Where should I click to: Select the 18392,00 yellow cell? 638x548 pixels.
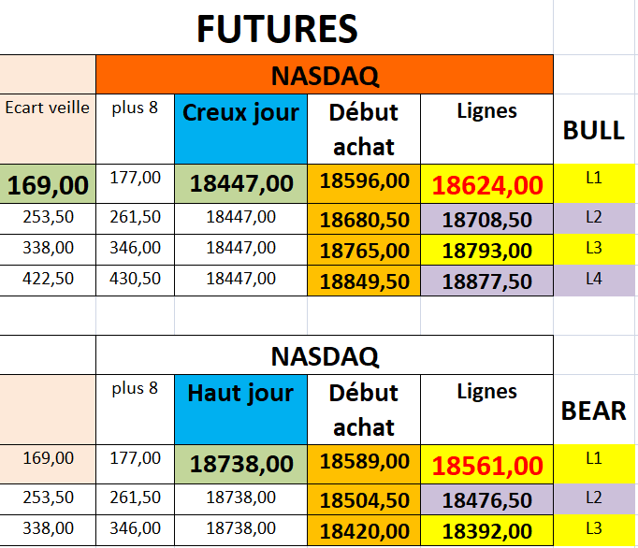(x=486, y=531)
